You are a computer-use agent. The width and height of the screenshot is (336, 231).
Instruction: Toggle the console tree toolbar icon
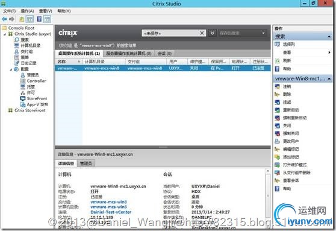[x=30, y=19]
